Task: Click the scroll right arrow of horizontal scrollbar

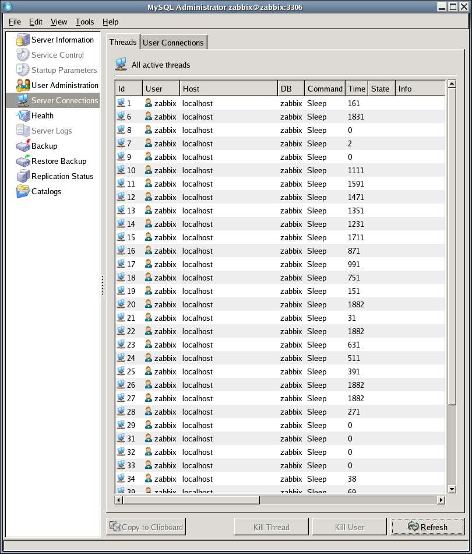Action: pos(441,500)
